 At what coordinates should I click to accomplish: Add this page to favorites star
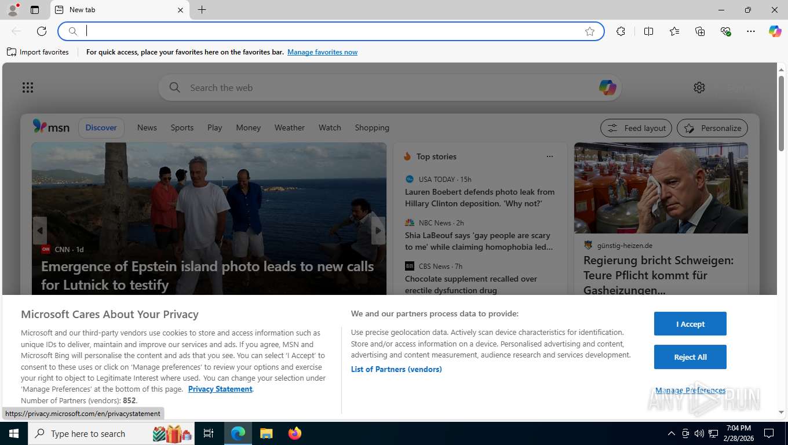pyautogui.click(x=590, y=31)
